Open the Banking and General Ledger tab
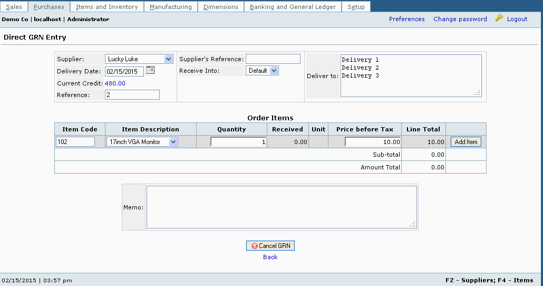Image resolution: width=543 pixels, height=286 pixels. pyautogui.click(x=293, y=7)
